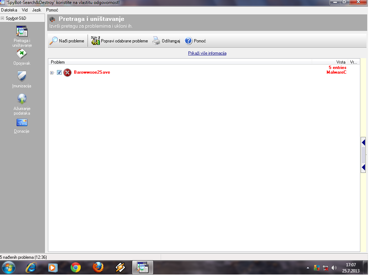The height and width of the screenshot is (276, 369).
Task: Click the Odštampaj printer icon
Action: coord(156,41)
